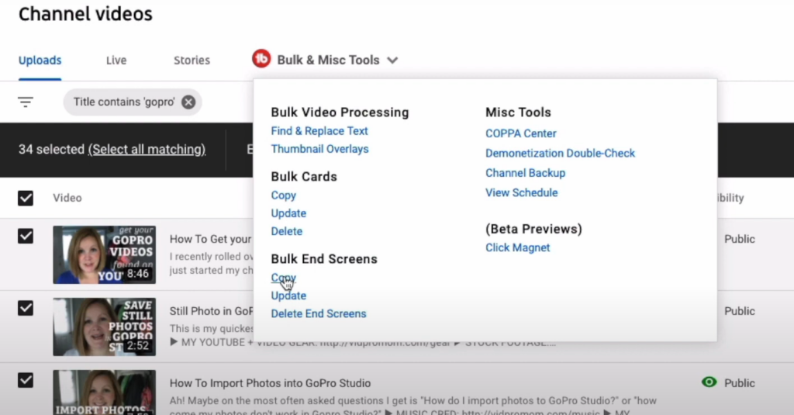
Task: Open Demonetization Double-Check
Action: click(x=560, y=153)
